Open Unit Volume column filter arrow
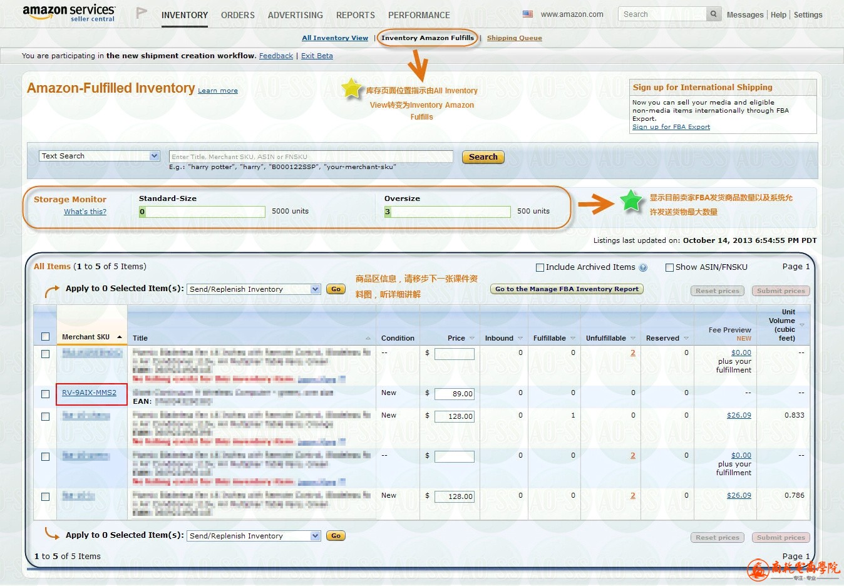The width and height of the screenshot is (844, 586). (x=802, y=325)
